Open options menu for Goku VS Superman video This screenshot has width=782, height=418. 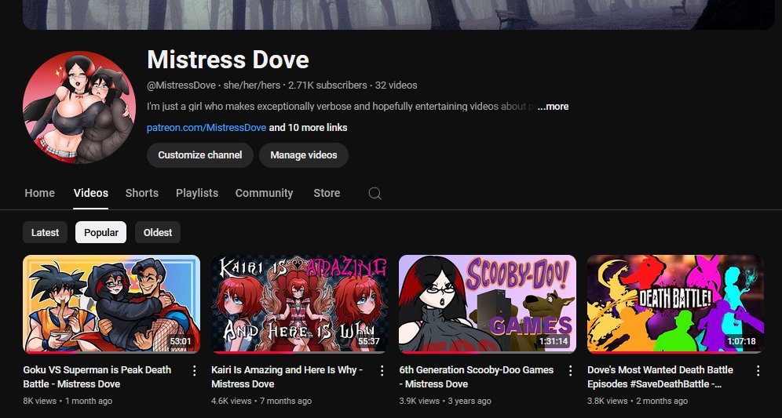coord(194,370)
